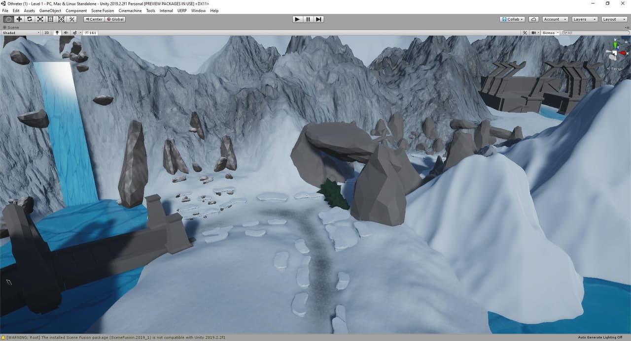
Task: Click the green Y axis on orientation gizmo
Action: 615,45
